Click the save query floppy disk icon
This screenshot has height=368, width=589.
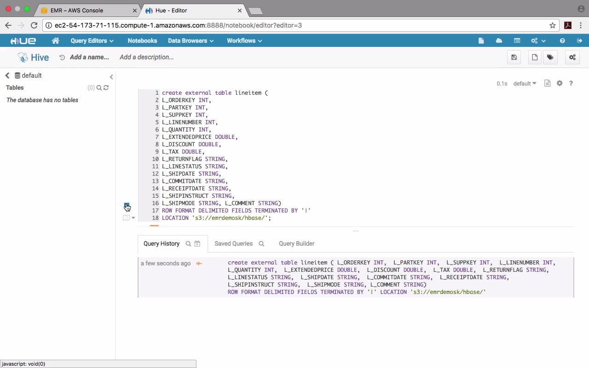(x=514, y=57)
